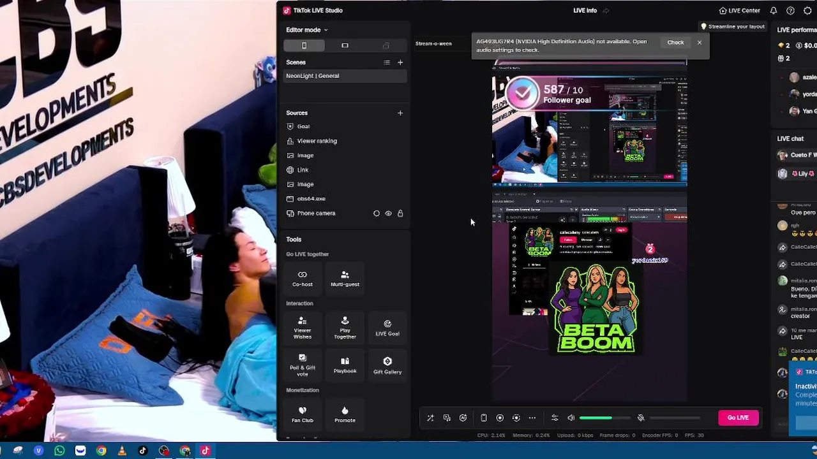
Task: Open the first Chrome taskbar icon
Action: 101,451
